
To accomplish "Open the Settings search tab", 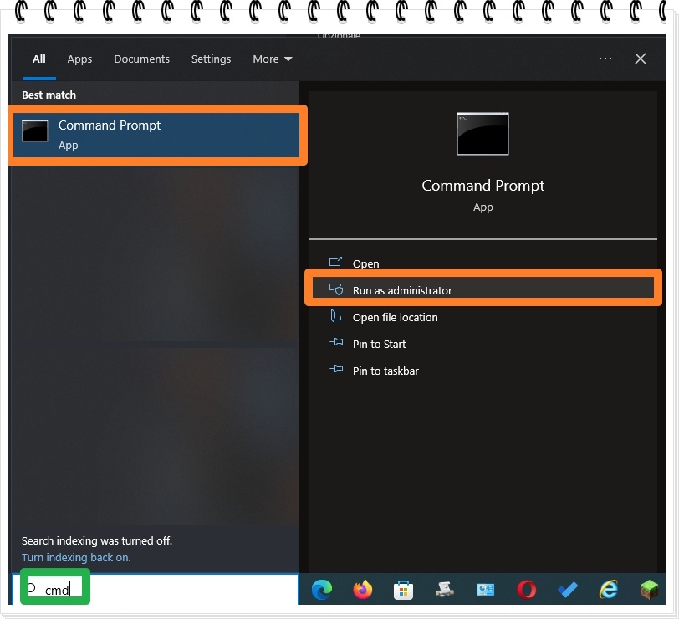I will pyautogui.click(x=211, y=59).
